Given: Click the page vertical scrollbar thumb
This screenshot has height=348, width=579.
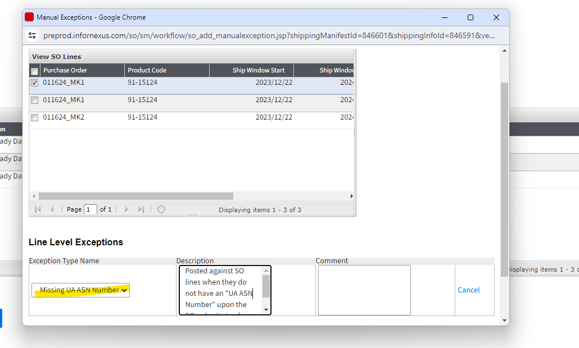Looking at the screenshot, I should pyautogui.click(x=504, y=180).
